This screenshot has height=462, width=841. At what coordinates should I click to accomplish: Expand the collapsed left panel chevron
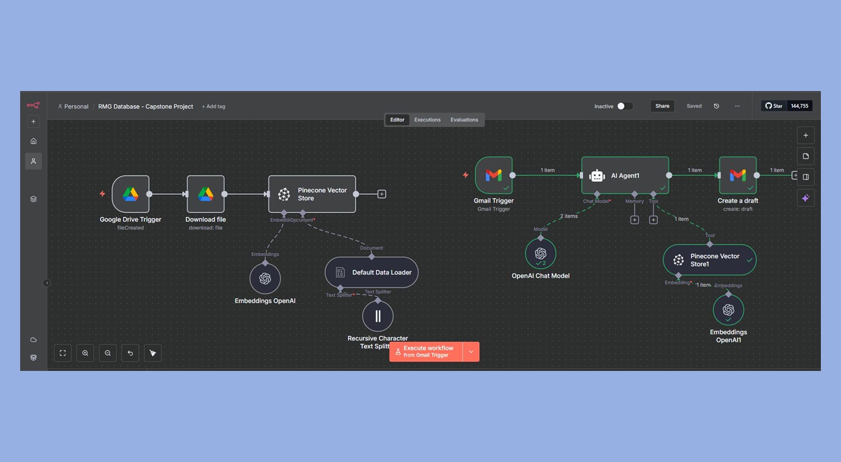(47, 283)
